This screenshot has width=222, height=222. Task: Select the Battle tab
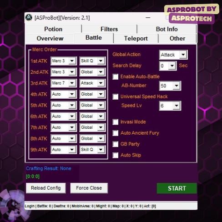click(x=94, y=38)
